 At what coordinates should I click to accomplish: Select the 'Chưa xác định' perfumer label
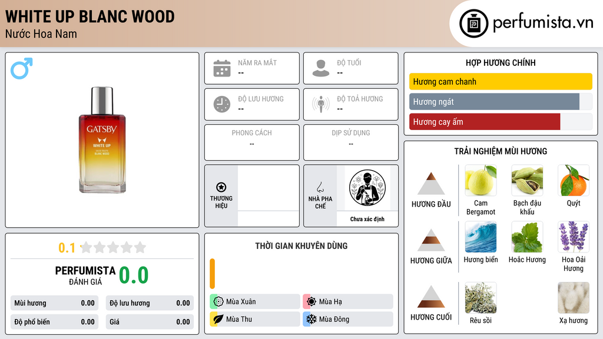pyautogui.click(x=367, y=219)
